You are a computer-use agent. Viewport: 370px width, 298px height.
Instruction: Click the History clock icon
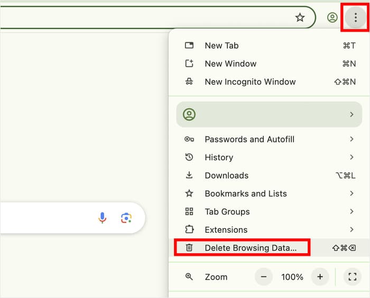189,157
